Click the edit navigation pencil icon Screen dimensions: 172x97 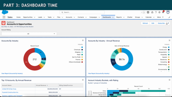coord(169,17)
